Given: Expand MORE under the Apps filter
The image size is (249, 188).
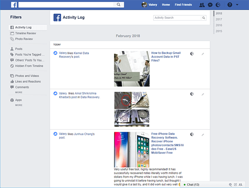Looking at the screenshot, I should (x=19, y=105).
